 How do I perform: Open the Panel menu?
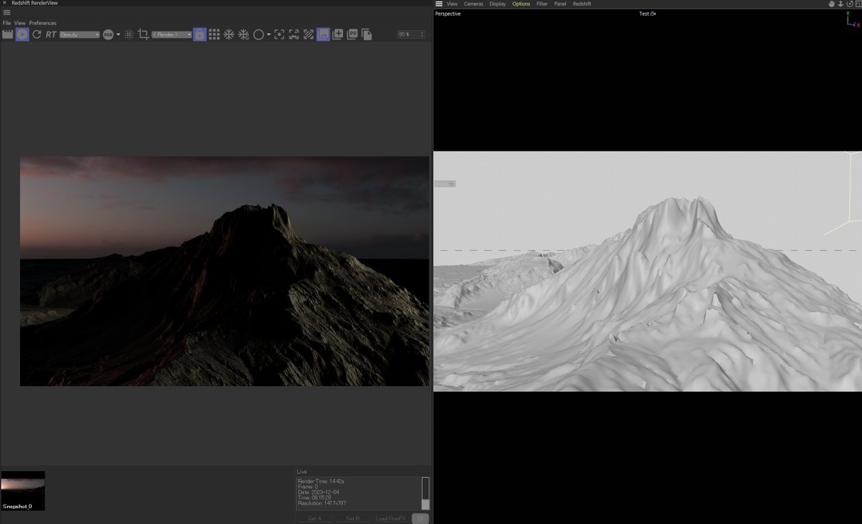click(x=560, y=4)
